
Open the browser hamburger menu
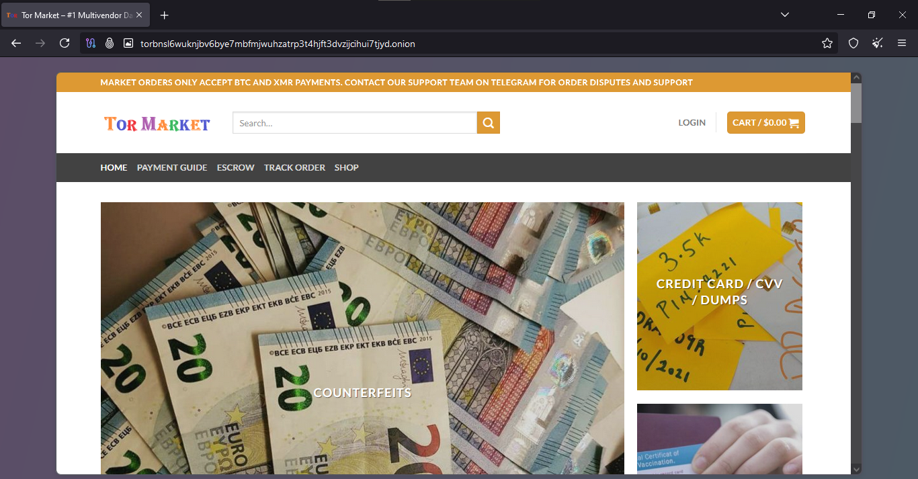[902, 43]
